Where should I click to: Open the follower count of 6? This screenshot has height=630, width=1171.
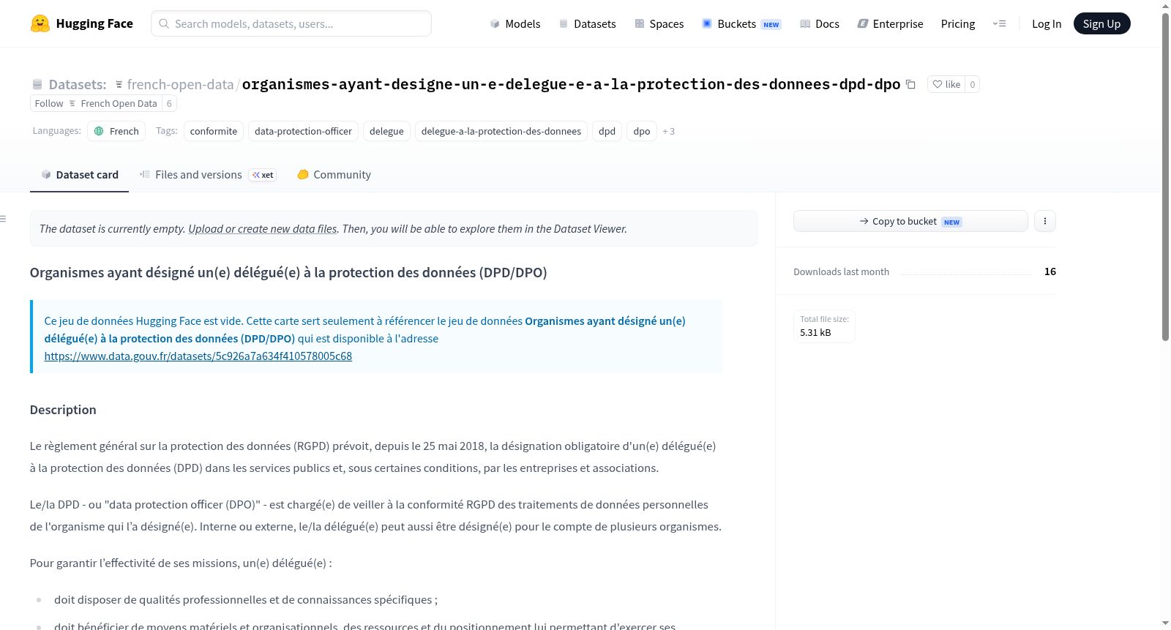169,103
